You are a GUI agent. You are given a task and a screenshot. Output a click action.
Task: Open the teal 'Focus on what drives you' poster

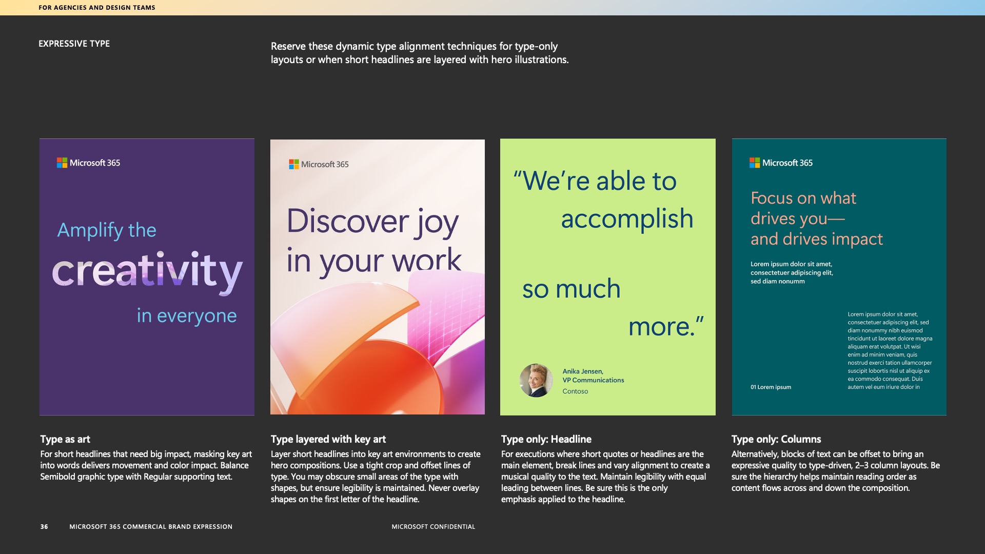[x=839, y=277]
